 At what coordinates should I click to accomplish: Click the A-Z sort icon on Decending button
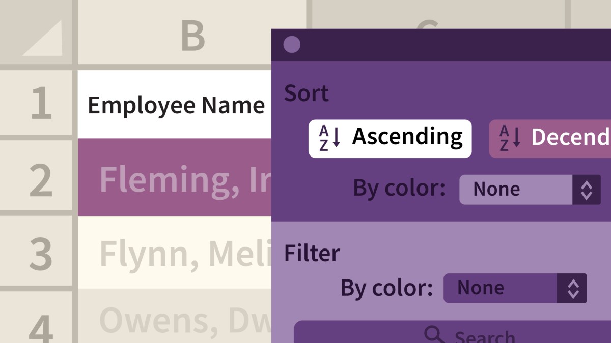(x=510, y=139)
